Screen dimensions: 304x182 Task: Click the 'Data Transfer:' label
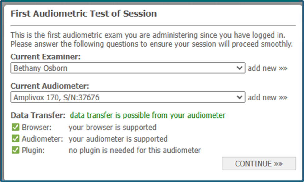pos(38,115)
